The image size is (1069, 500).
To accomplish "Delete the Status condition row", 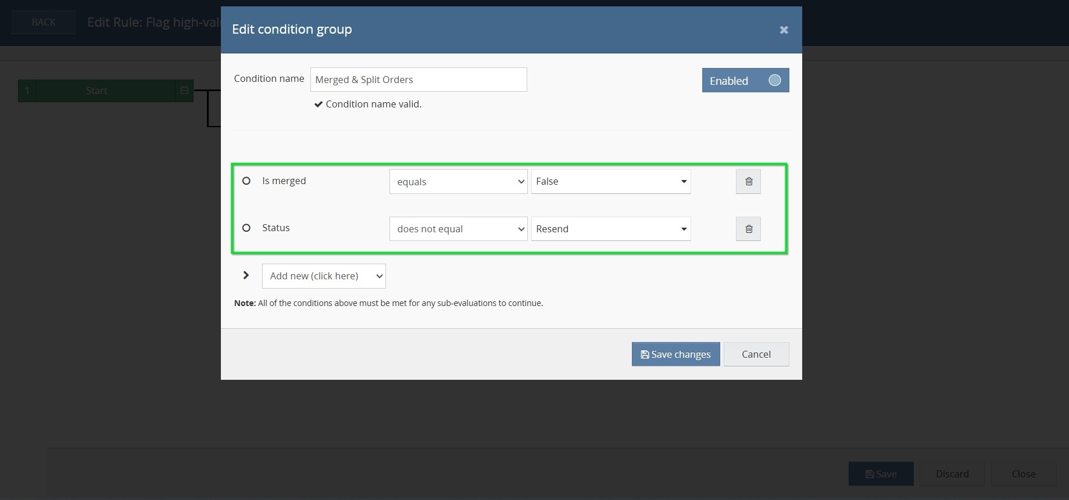I will click(x=748, y=229).
